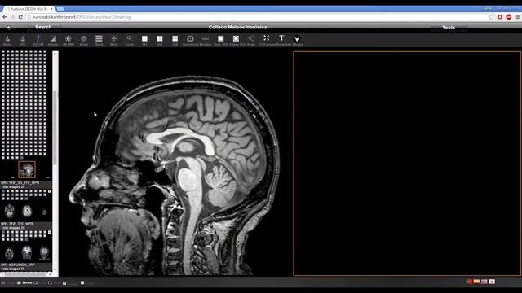Expand the second series with the yellow square button
The height and width of the screenshot is (293, 522).
(50, 232)
